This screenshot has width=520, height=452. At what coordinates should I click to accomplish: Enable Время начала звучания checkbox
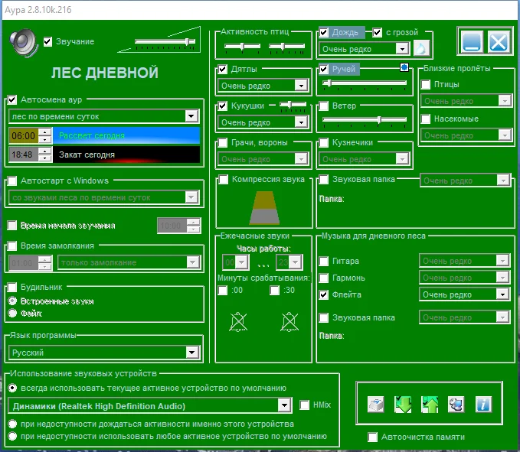pos(12,226)
